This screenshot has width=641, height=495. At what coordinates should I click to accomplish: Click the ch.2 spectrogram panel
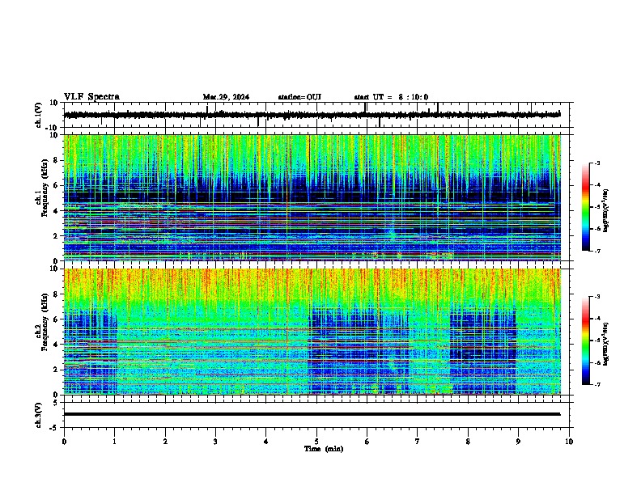point(312,332)
